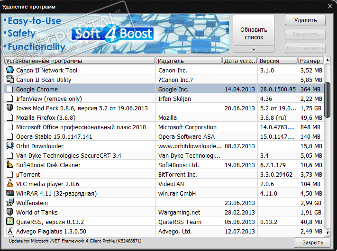Sort by the Размер column header
Image resolution: width=337 pixels, height=251 pixels.
click(310, 61)
